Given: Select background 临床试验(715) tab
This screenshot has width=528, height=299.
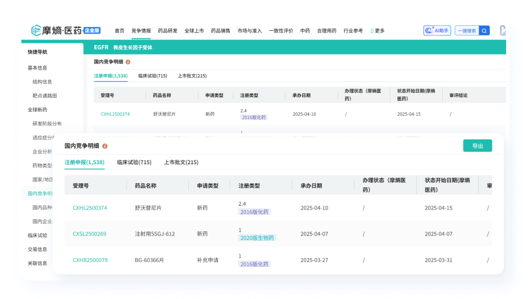Looking at the screenshot, I should pos(153,76).
